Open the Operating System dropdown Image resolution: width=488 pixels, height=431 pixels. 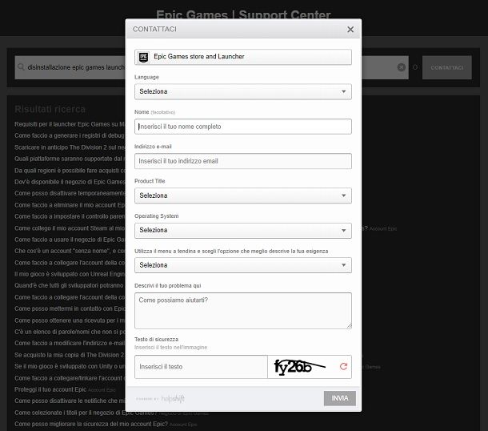(x=243, y=230)
